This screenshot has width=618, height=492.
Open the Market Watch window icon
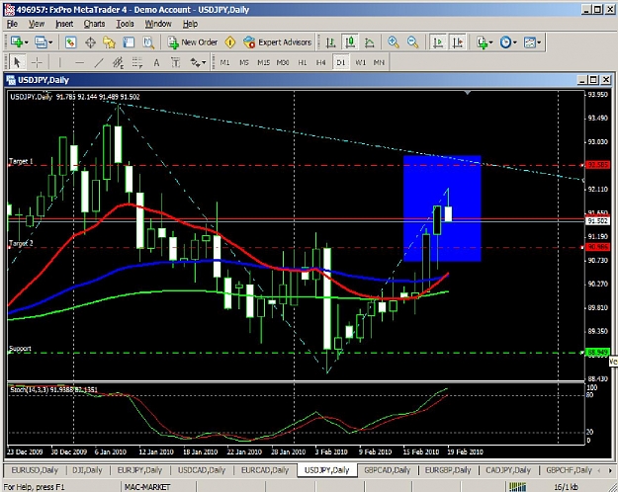pyautogui.click(x=71, y=42)
